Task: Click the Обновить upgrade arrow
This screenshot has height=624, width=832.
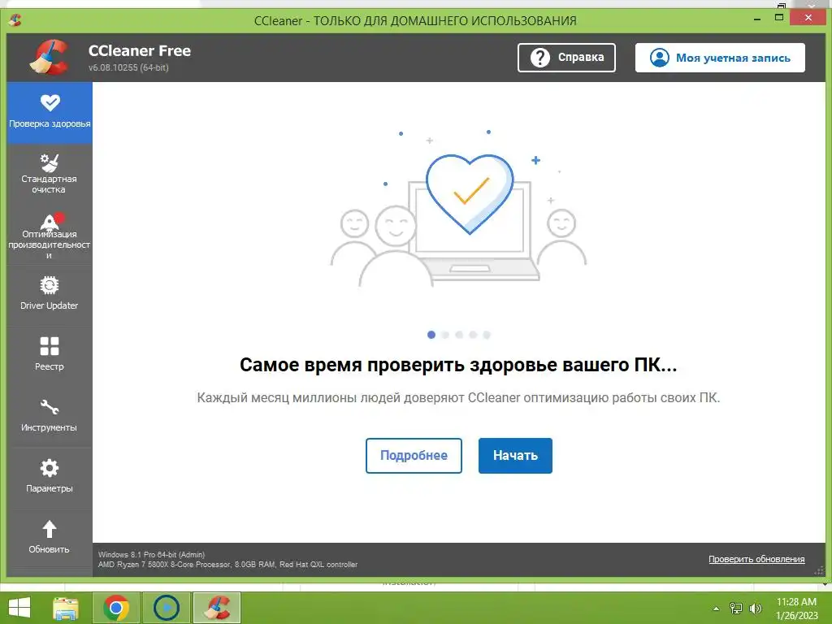Action: 50,529
